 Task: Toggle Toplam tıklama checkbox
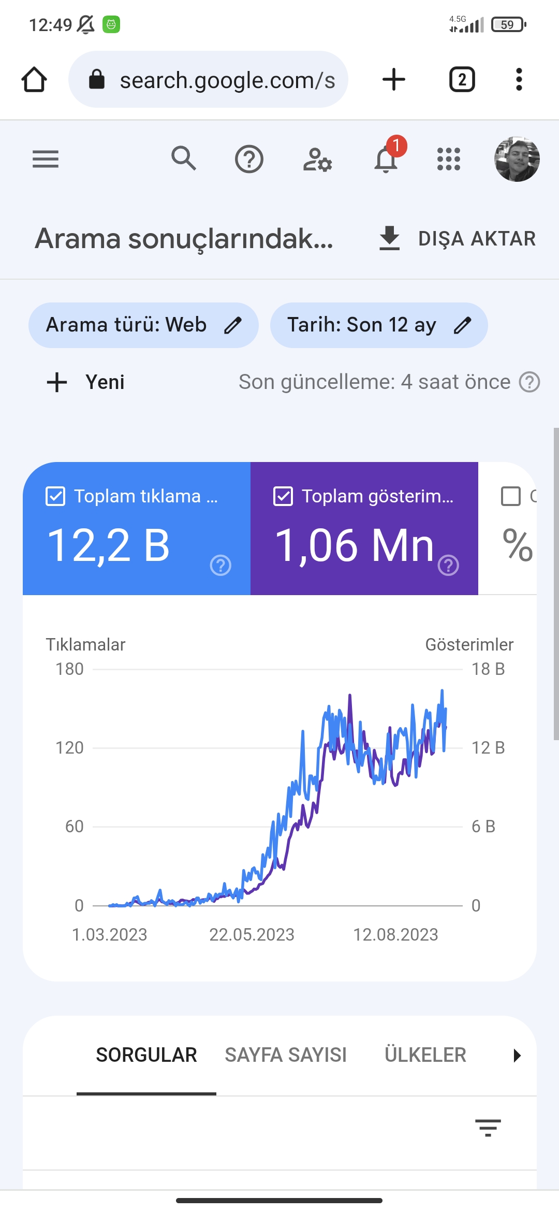(55, 496)
